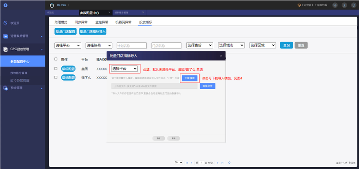The image size is (359, 169).
Task: Go to first page in pagination
Action: click(x=187, y=163)
